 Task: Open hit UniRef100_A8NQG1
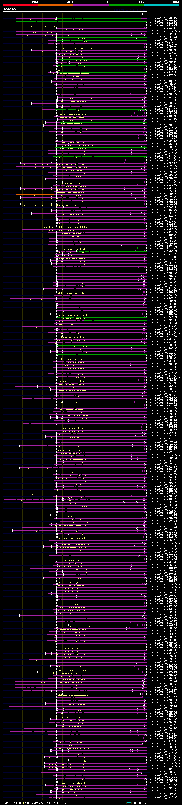pos(163,147)
